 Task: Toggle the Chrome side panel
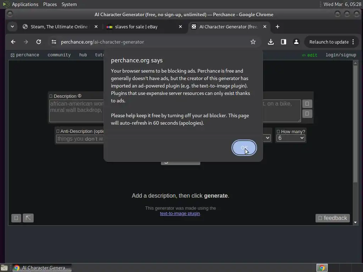[283, 42]
